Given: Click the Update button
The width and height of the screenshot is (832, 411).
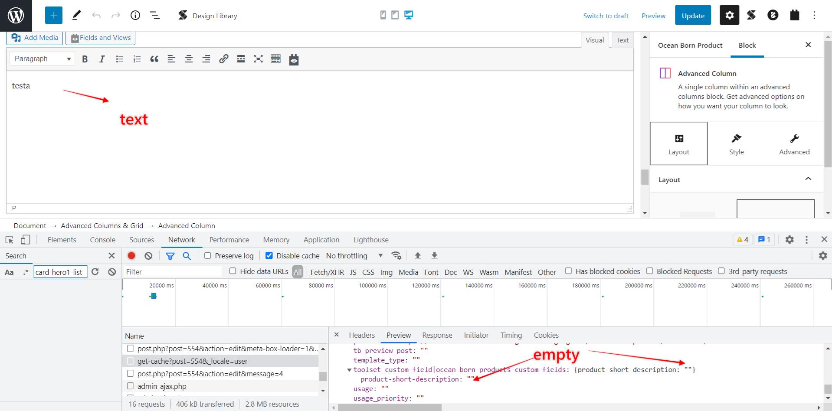Looking at the screenshot, I should (x=693, y=16).
